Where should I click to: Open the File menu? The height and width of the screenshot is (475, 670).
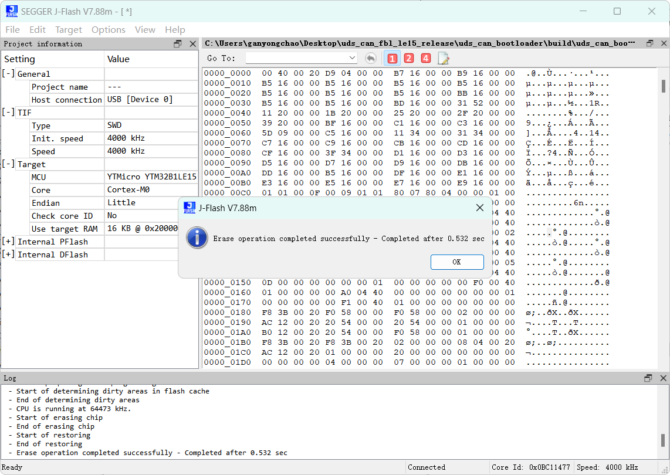tap(12, 29)
